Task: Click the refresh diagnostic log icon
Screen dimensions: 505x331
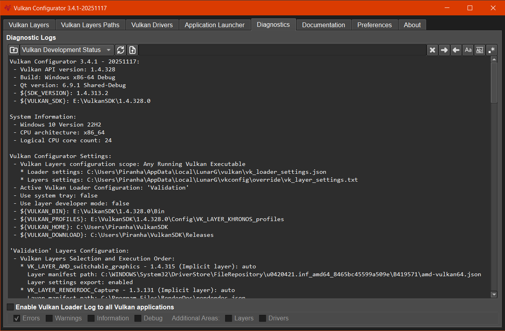Action: tap(121, 50)
